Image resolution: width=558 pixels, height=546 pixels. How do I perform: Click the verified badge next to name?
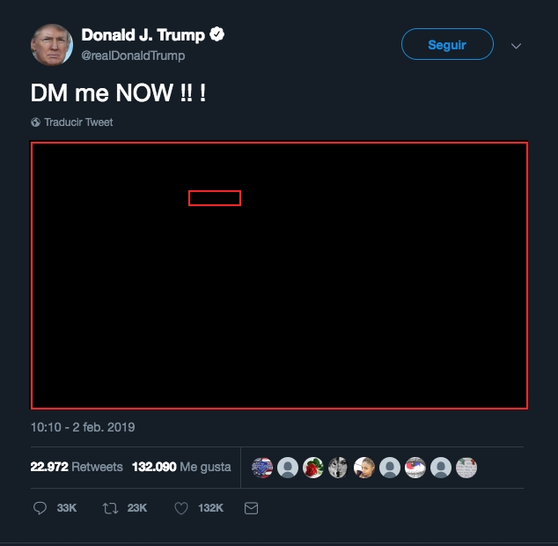click(x=217, y=34)
